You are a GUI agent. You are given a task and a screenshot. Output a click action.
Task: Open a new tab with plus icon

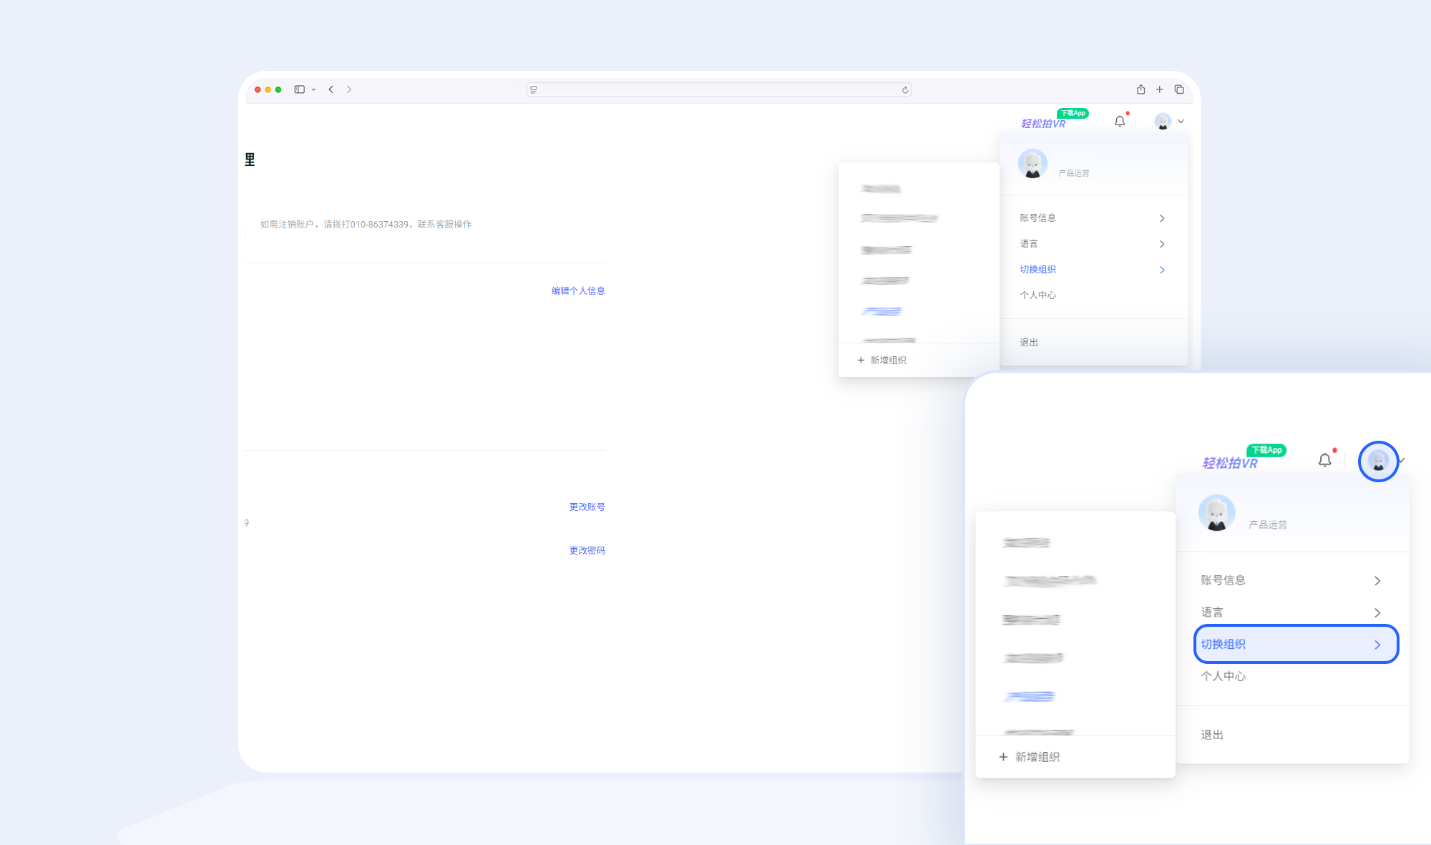(x=1160, y=89)
